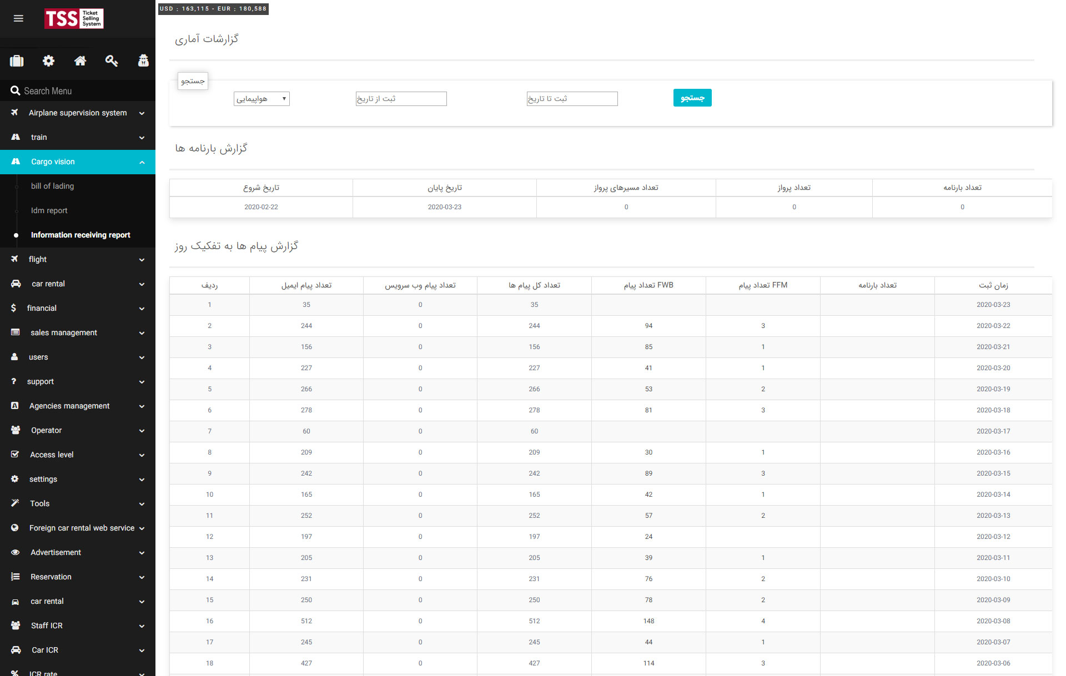Click the ثبت از تاریخ start-date field
1066x676 pixels.
[x=401, y=99]
